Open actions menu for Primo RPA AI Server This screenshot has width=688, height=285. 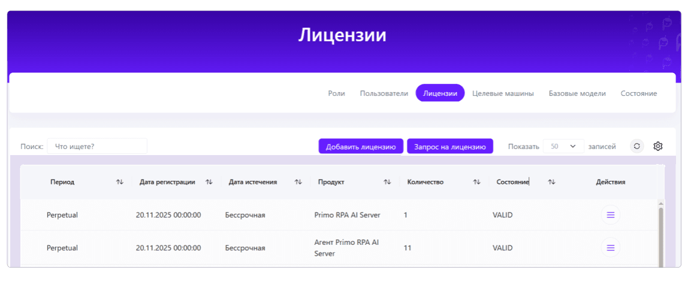pyautogui.click(x=610, y=215)
